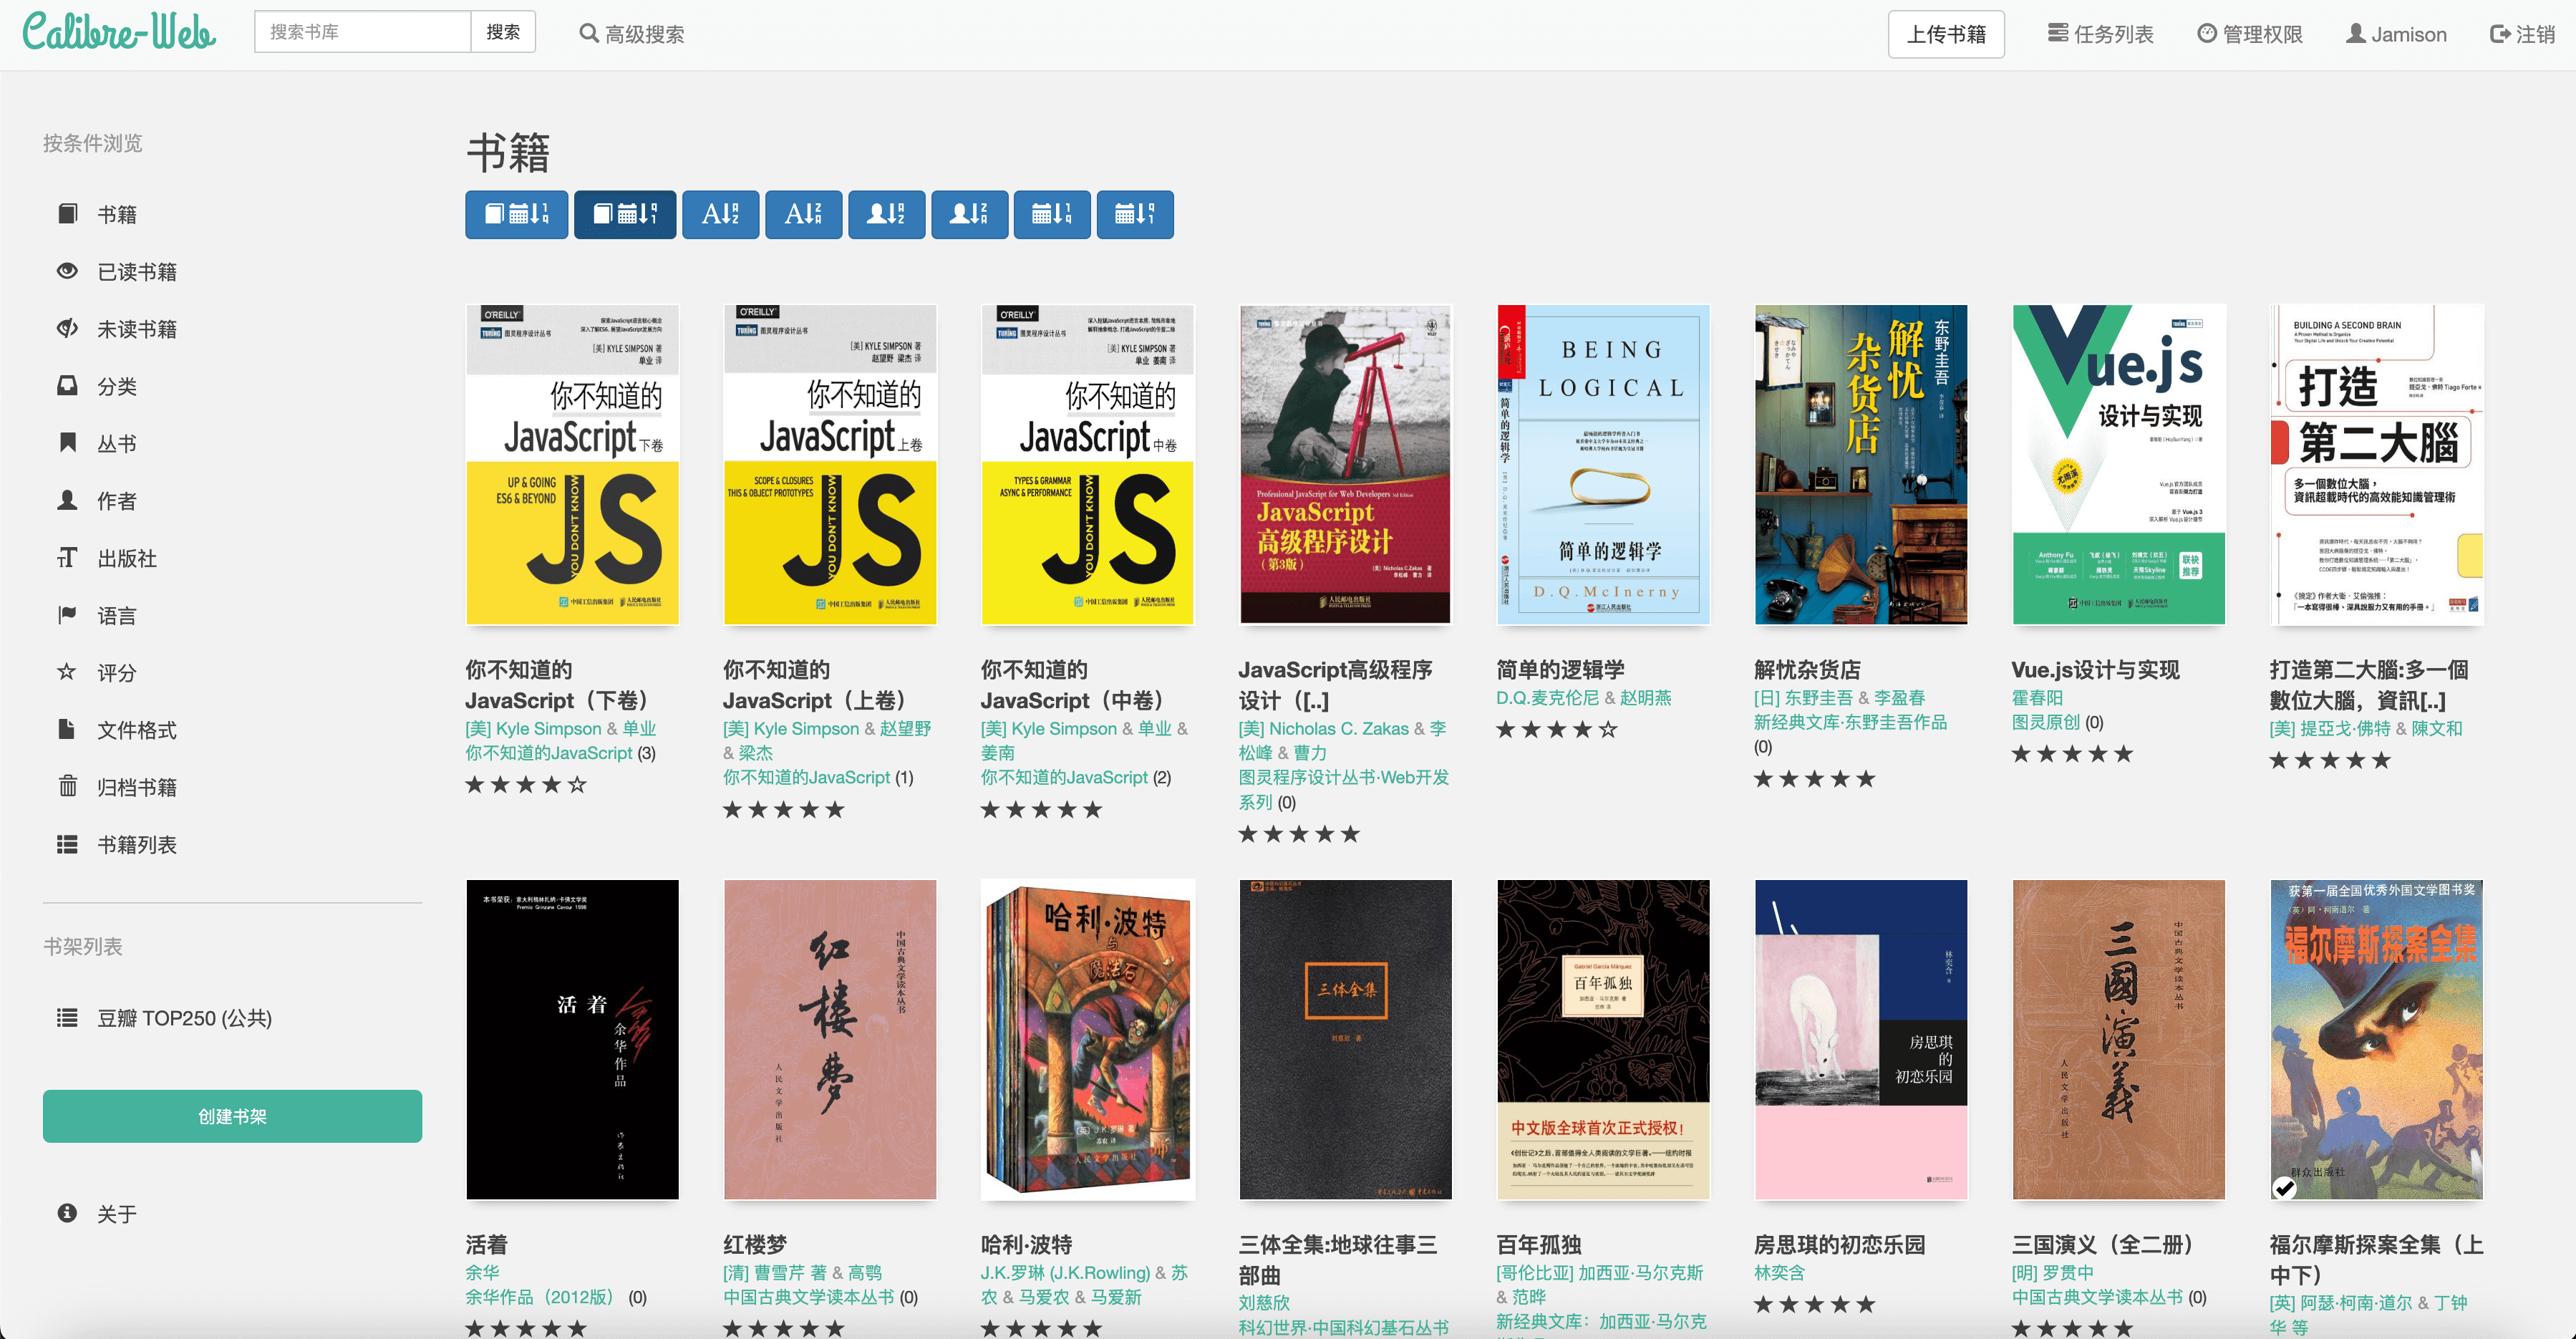Open author link 刘慈欣

[1264, 1303]
